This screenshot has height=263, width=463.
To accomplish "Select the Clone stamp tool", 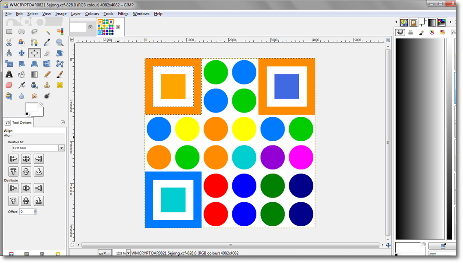I will tap(47, 85).
